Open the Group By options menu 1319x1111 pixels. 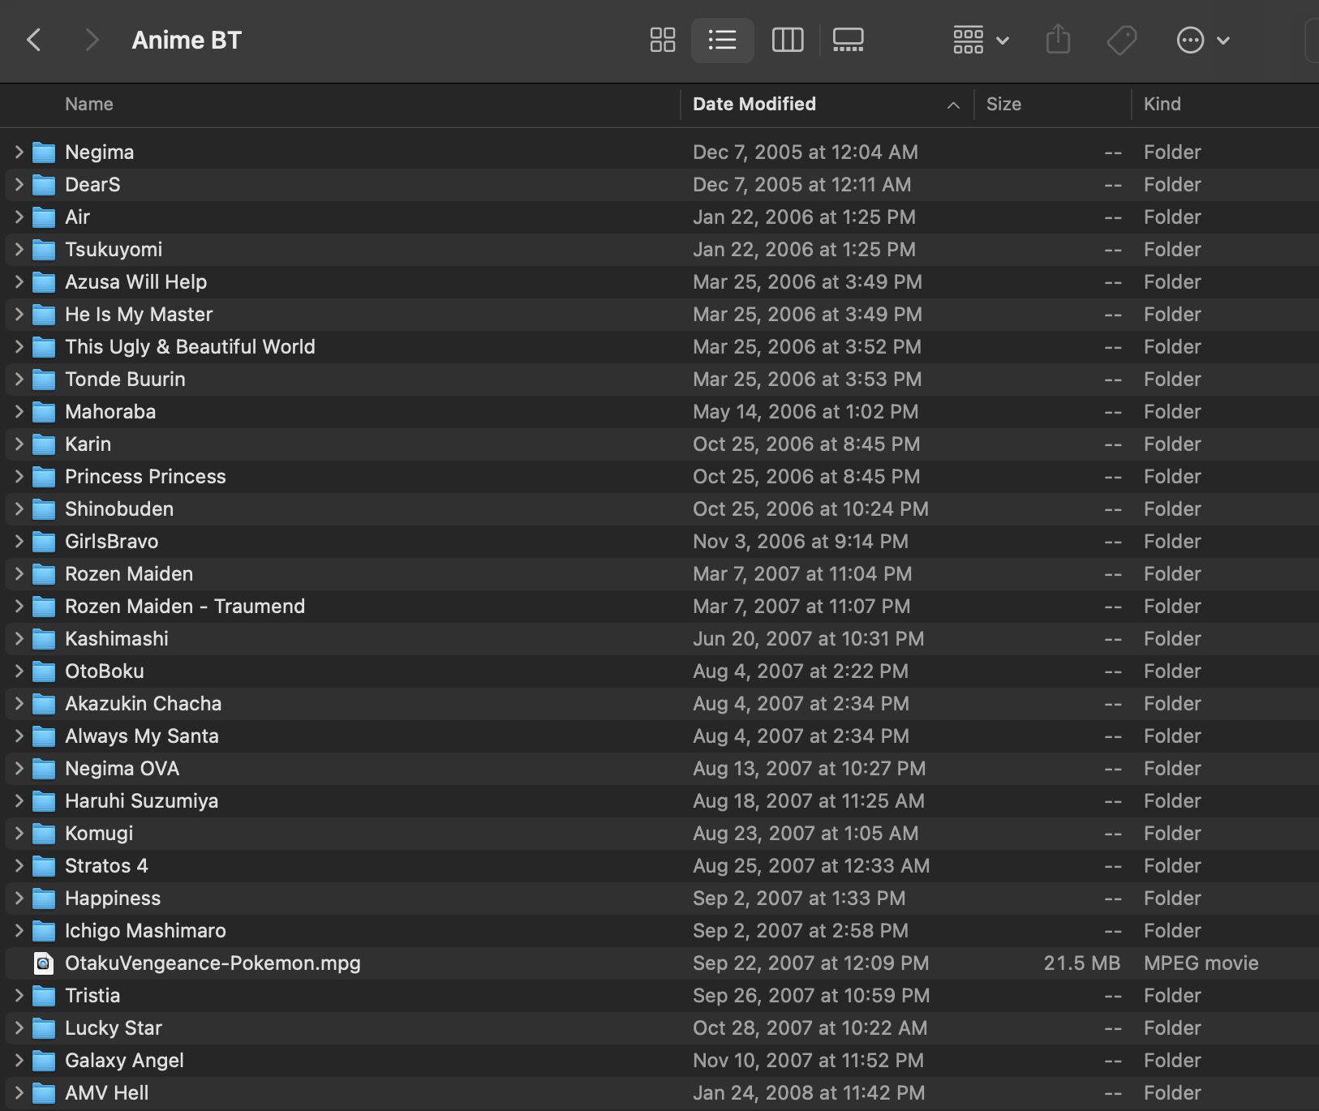[981, 40]
